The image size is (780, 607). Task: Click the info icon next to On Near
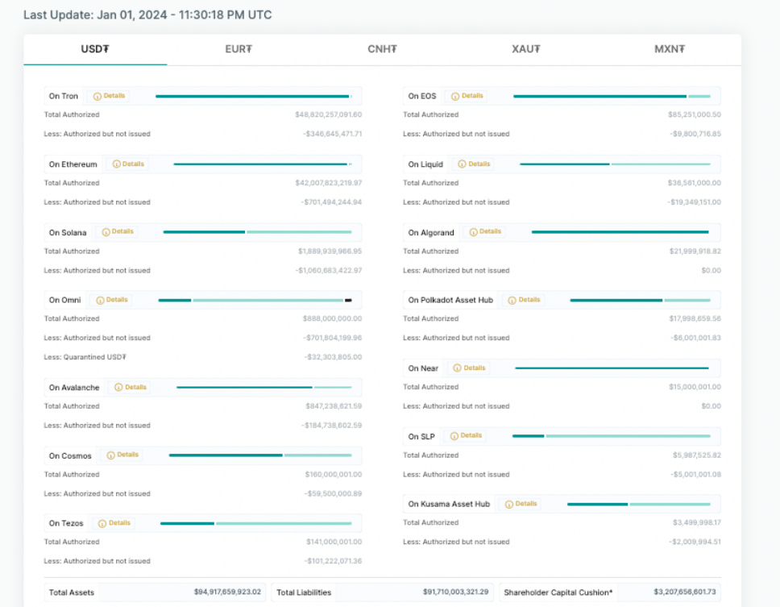click(458, 368)
